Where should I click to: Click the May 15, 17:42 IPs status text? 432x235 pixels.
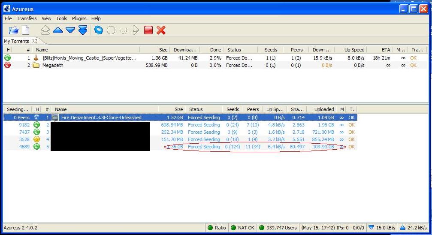(332, 228)
